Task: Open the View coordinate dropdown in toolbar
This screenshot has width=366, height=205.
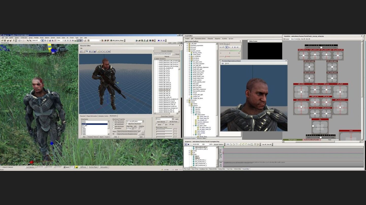Action: (63, 40)
